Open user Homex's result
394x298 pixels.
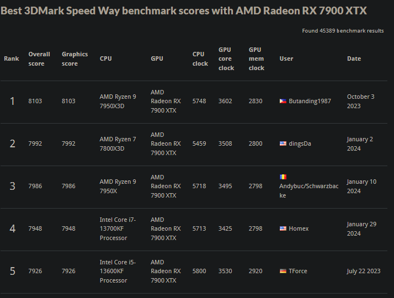pos(299,228)
